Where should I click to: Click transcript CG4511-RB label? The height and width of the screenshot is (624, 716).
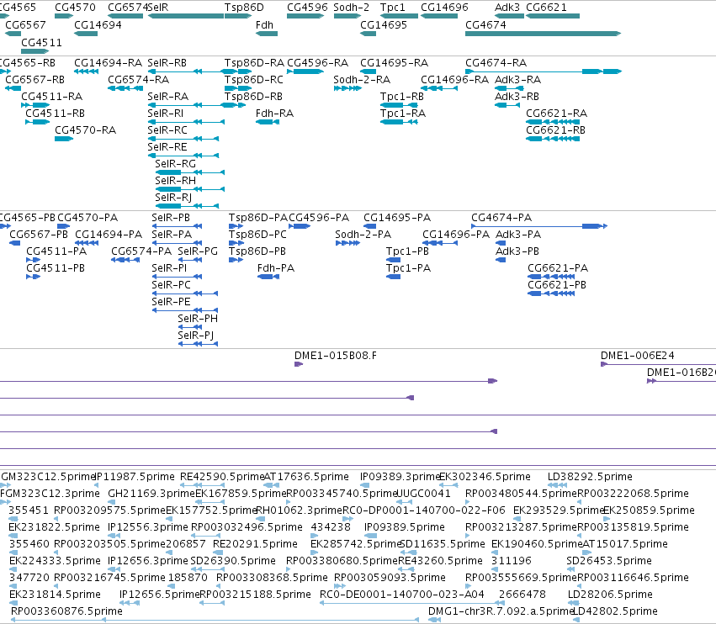(x=56, y=114)
